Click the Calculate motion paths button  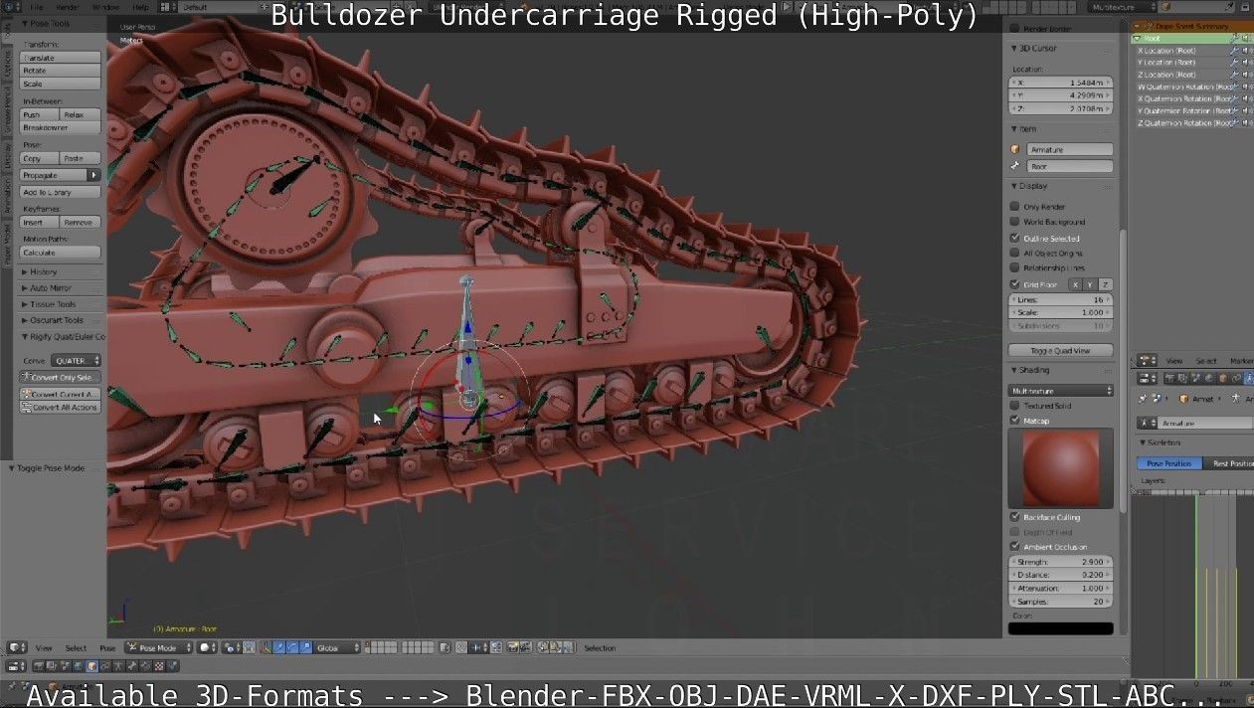click(x=61, y=253)
